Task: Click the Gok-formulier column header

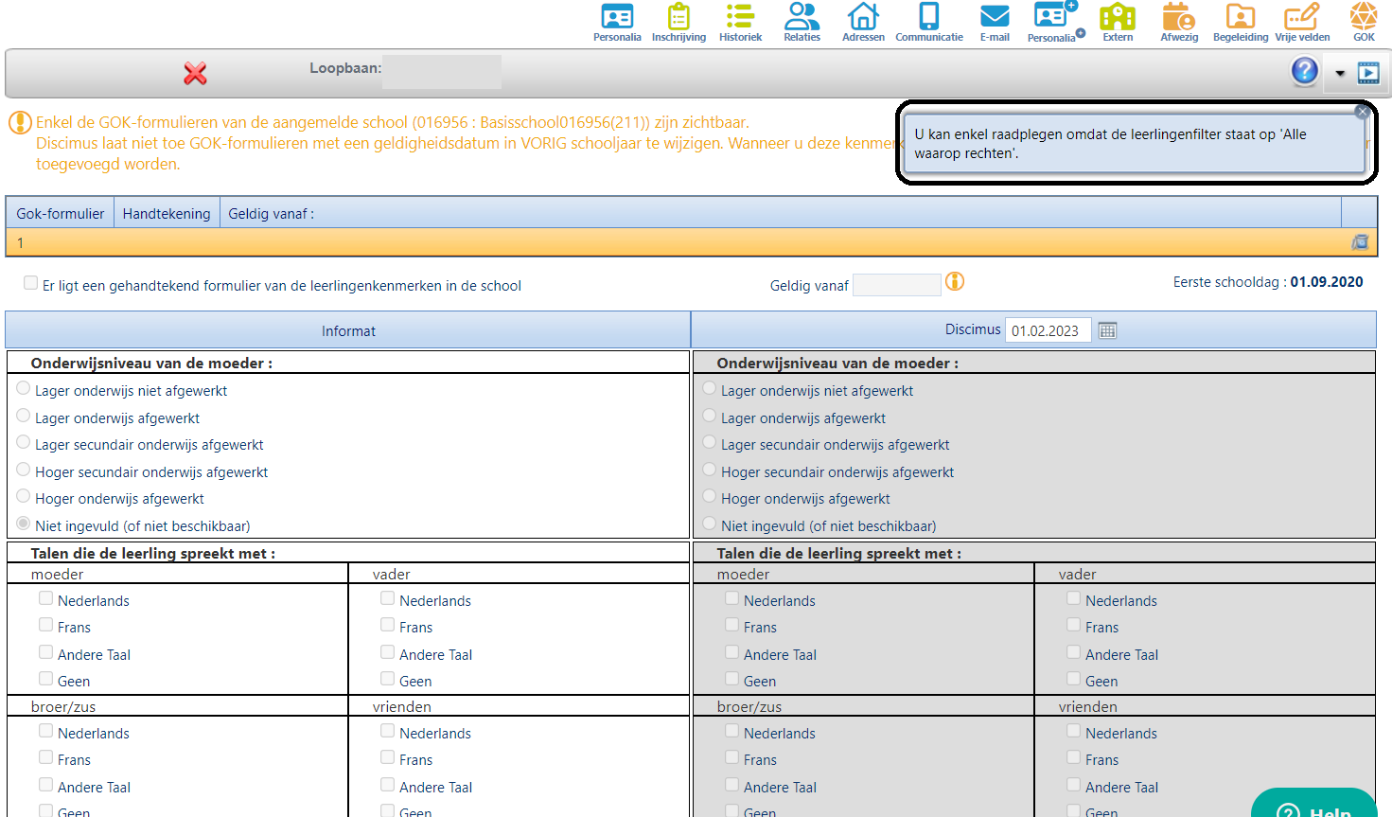Action: click(61, 214)
